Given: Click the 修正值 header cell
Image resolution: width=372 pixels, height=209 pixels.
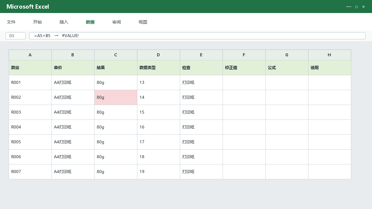Looking at the screenshot, I should coord(244,67).
